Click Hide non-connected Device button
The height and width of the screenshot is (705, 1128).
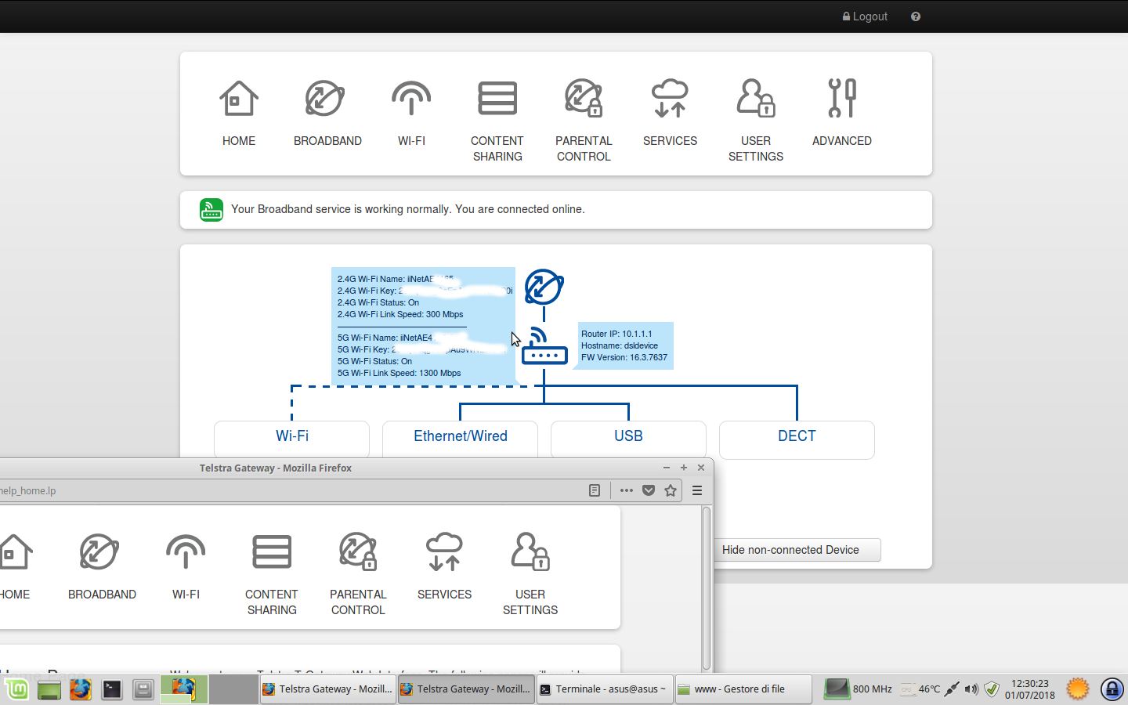[x=797, y=550]
